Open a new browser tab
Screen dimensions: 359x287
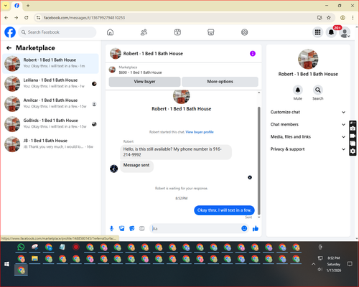[28, 6]
